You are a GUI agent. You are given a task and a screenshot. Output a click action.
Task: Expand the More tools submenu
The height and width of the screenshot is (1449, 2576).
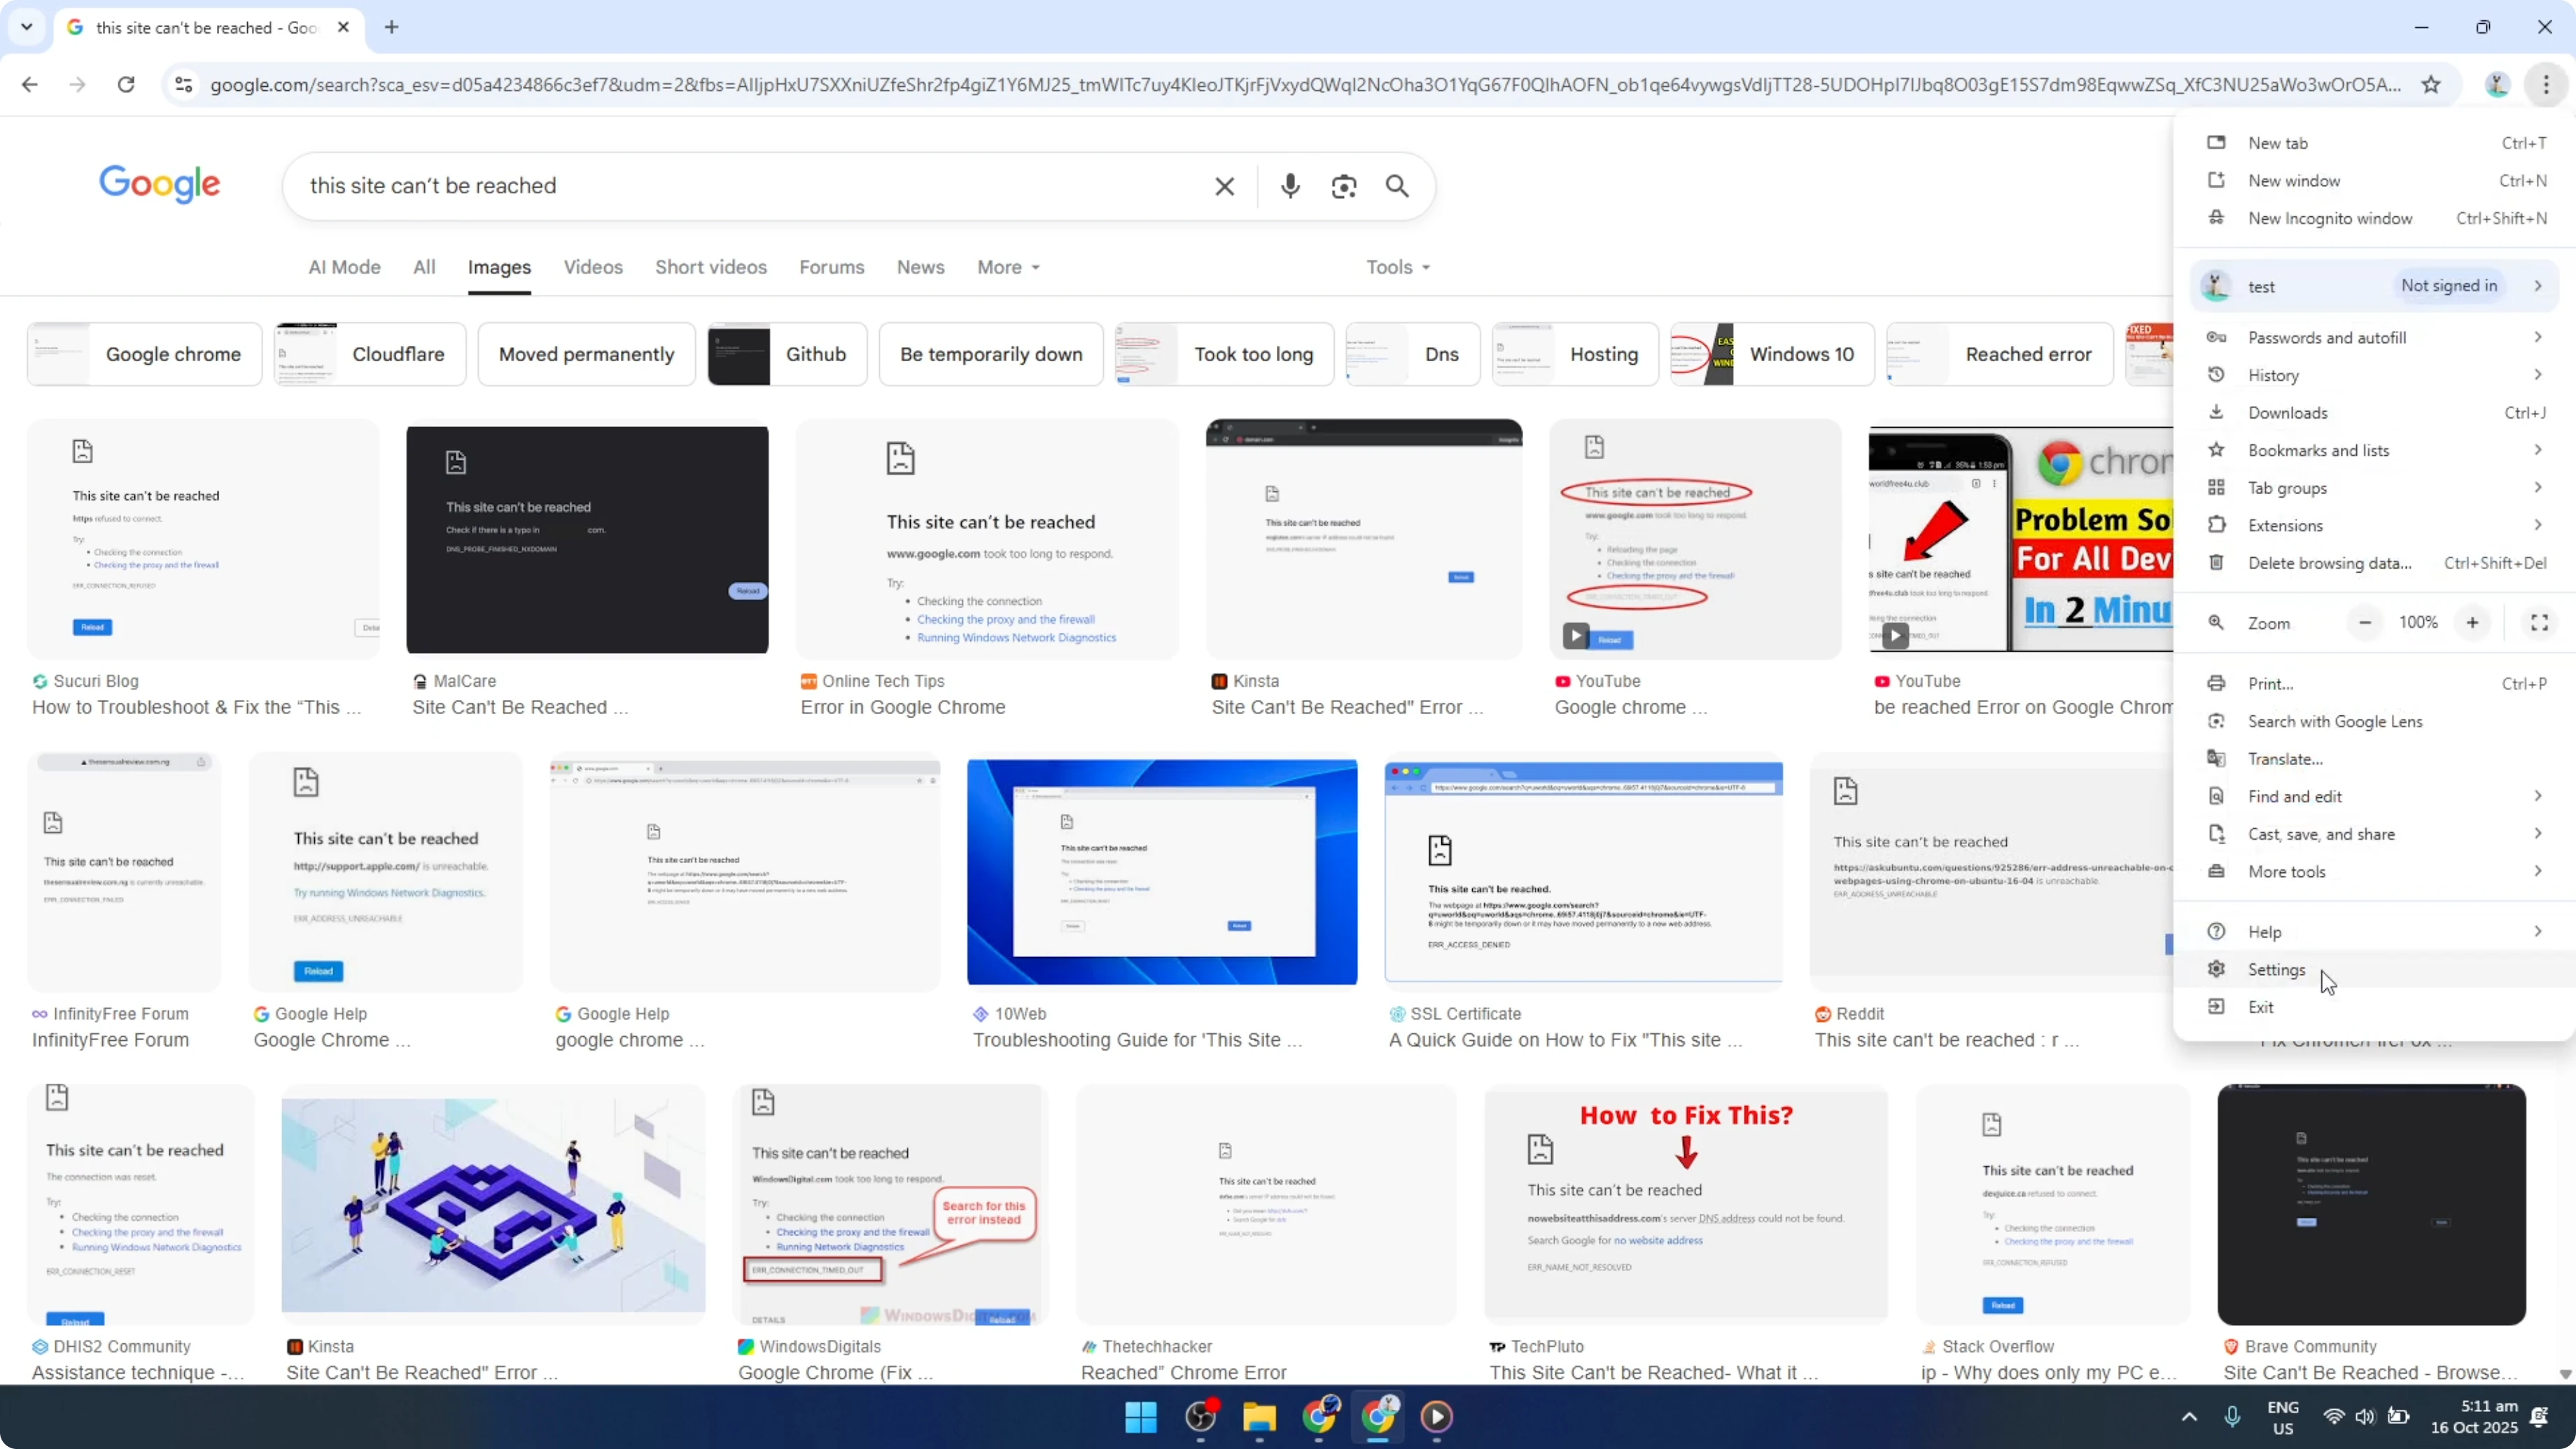point(2375,871)
